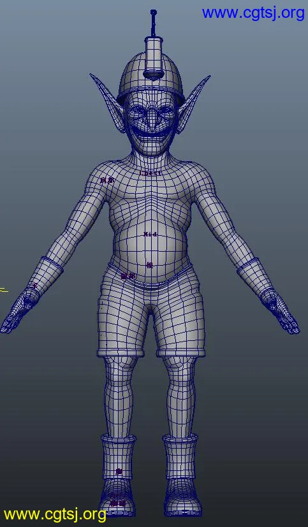Select the hip joint label on the shorts waistband
The image size is (308, 527).
(x=128, y=276)
